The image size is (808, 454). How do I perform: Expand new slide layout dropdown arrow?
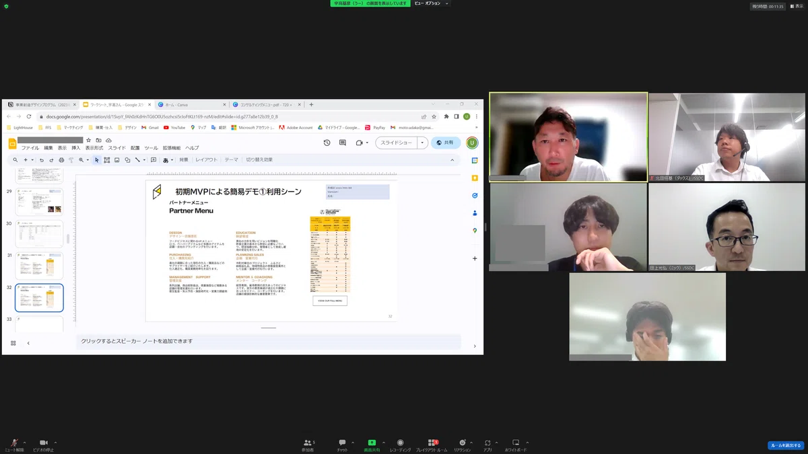tap(32, 160)
